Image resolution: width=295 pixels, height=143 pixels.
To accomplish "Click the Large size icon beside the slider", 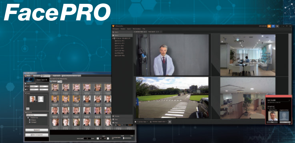I will point(132,138).
